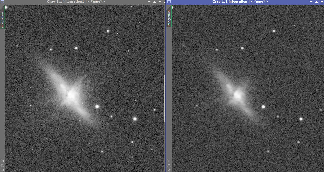The image size is (324, 172).
Task: Select the integration1 view tab
Action: click(3, 19)
